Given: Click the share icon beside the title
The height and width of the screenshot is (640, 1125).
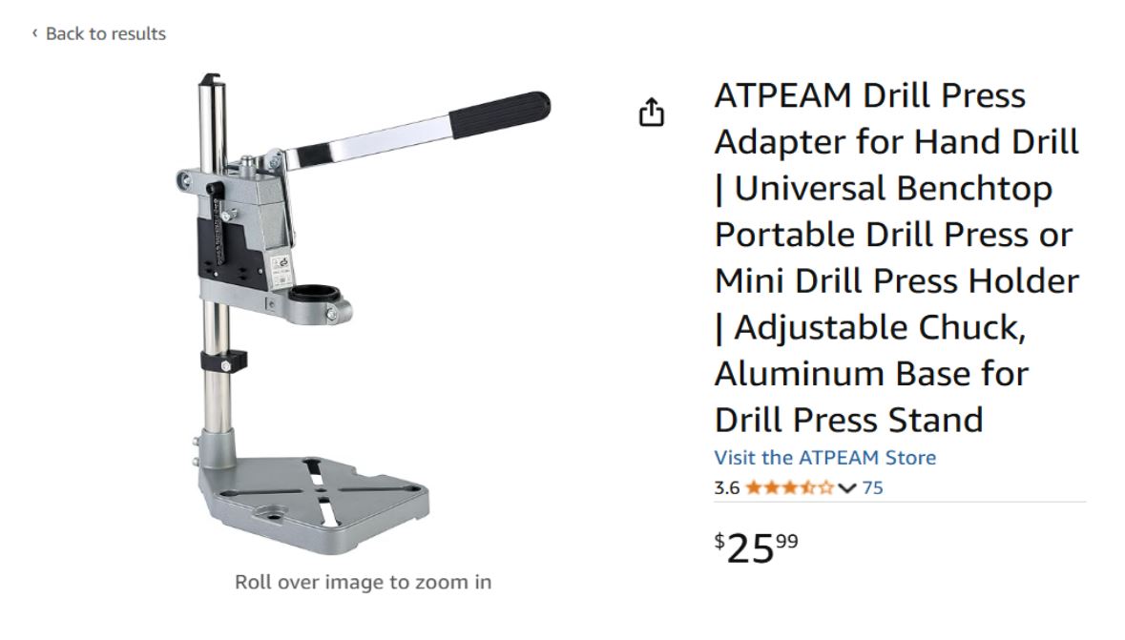Looking at the screenshot, I should pos(652,113).
